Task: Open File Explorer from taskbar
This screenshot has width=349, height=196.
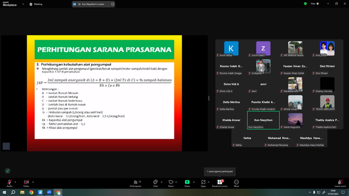Action: (22, 192)
